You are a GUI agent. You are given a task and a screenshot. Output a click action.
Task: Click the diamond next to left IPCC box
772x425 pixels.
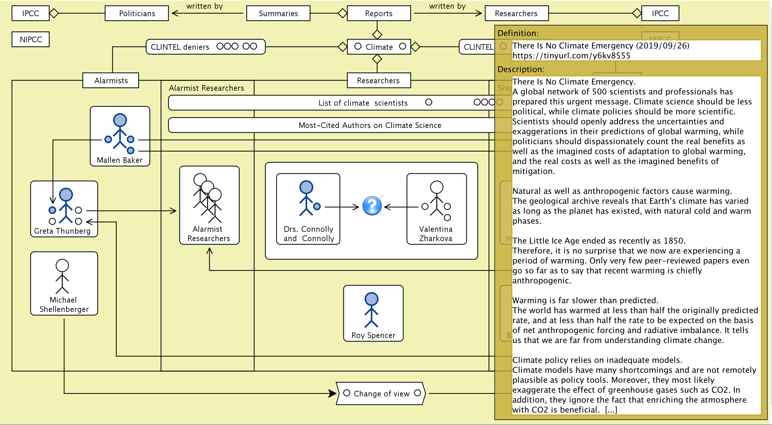point(54,13)
